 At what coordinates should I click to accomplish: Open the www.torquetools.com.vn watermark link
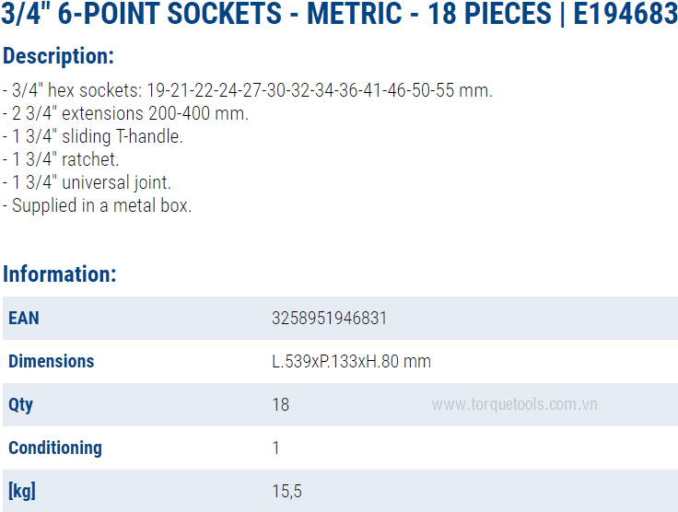tap(514, 404)
